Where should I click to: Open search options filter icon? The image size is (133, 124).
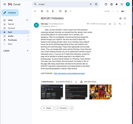point(96,4)
